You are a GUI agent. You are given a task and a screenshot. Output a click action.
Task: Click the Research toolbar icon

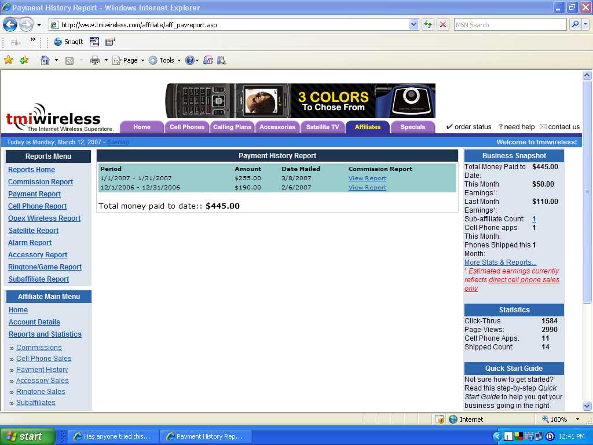(x=222, y=60)
